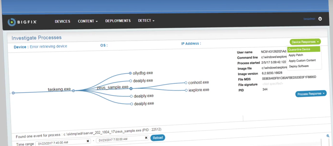333x146 pixels.
Task: Go to Deployments
Action: (x=118, y=21)
